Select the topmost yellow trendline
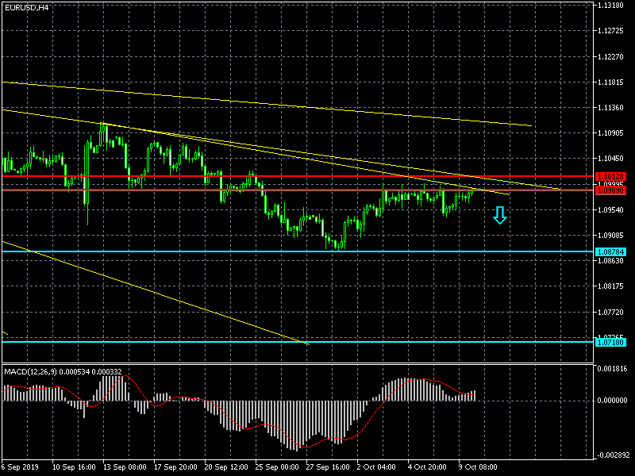The height and width of the screenshot is (476, 635). point(317,106)
